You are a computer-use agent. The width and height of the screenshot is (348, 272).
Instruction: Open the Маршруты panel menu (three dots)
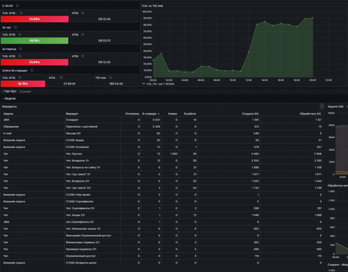click(x=321, y=107)
